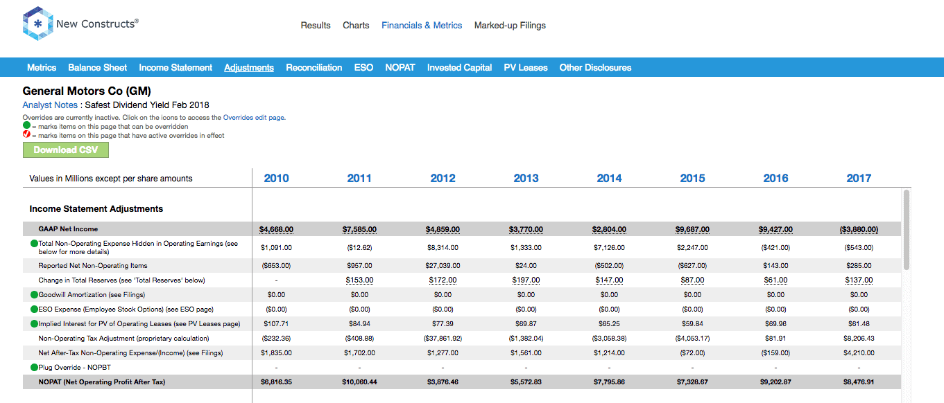Click the 2012 year column header
The width and height of the screenshot is (944, 403).
tap(443, 179)
